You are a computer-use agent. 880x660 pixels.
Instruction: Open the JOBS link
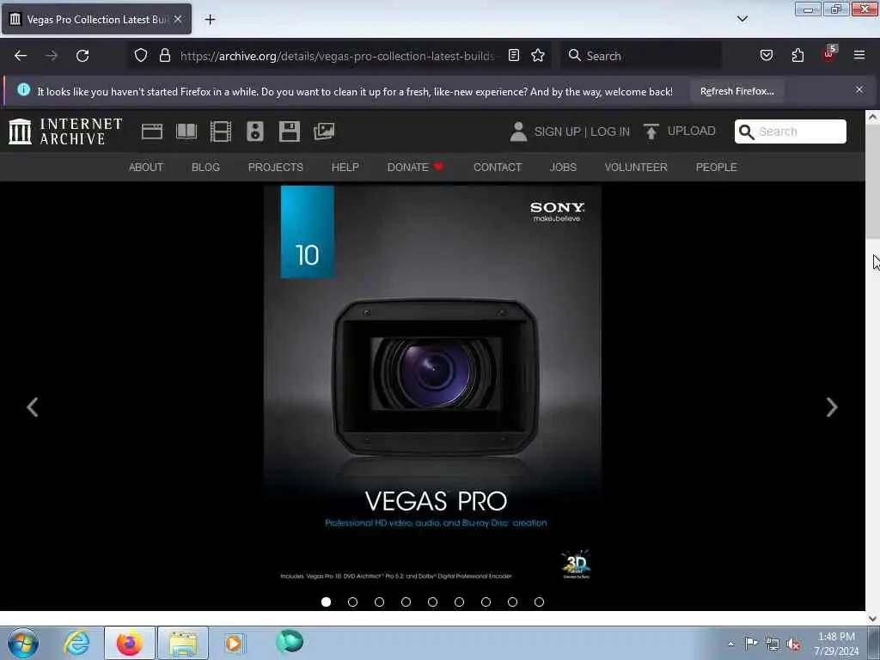tap(563, 168)
